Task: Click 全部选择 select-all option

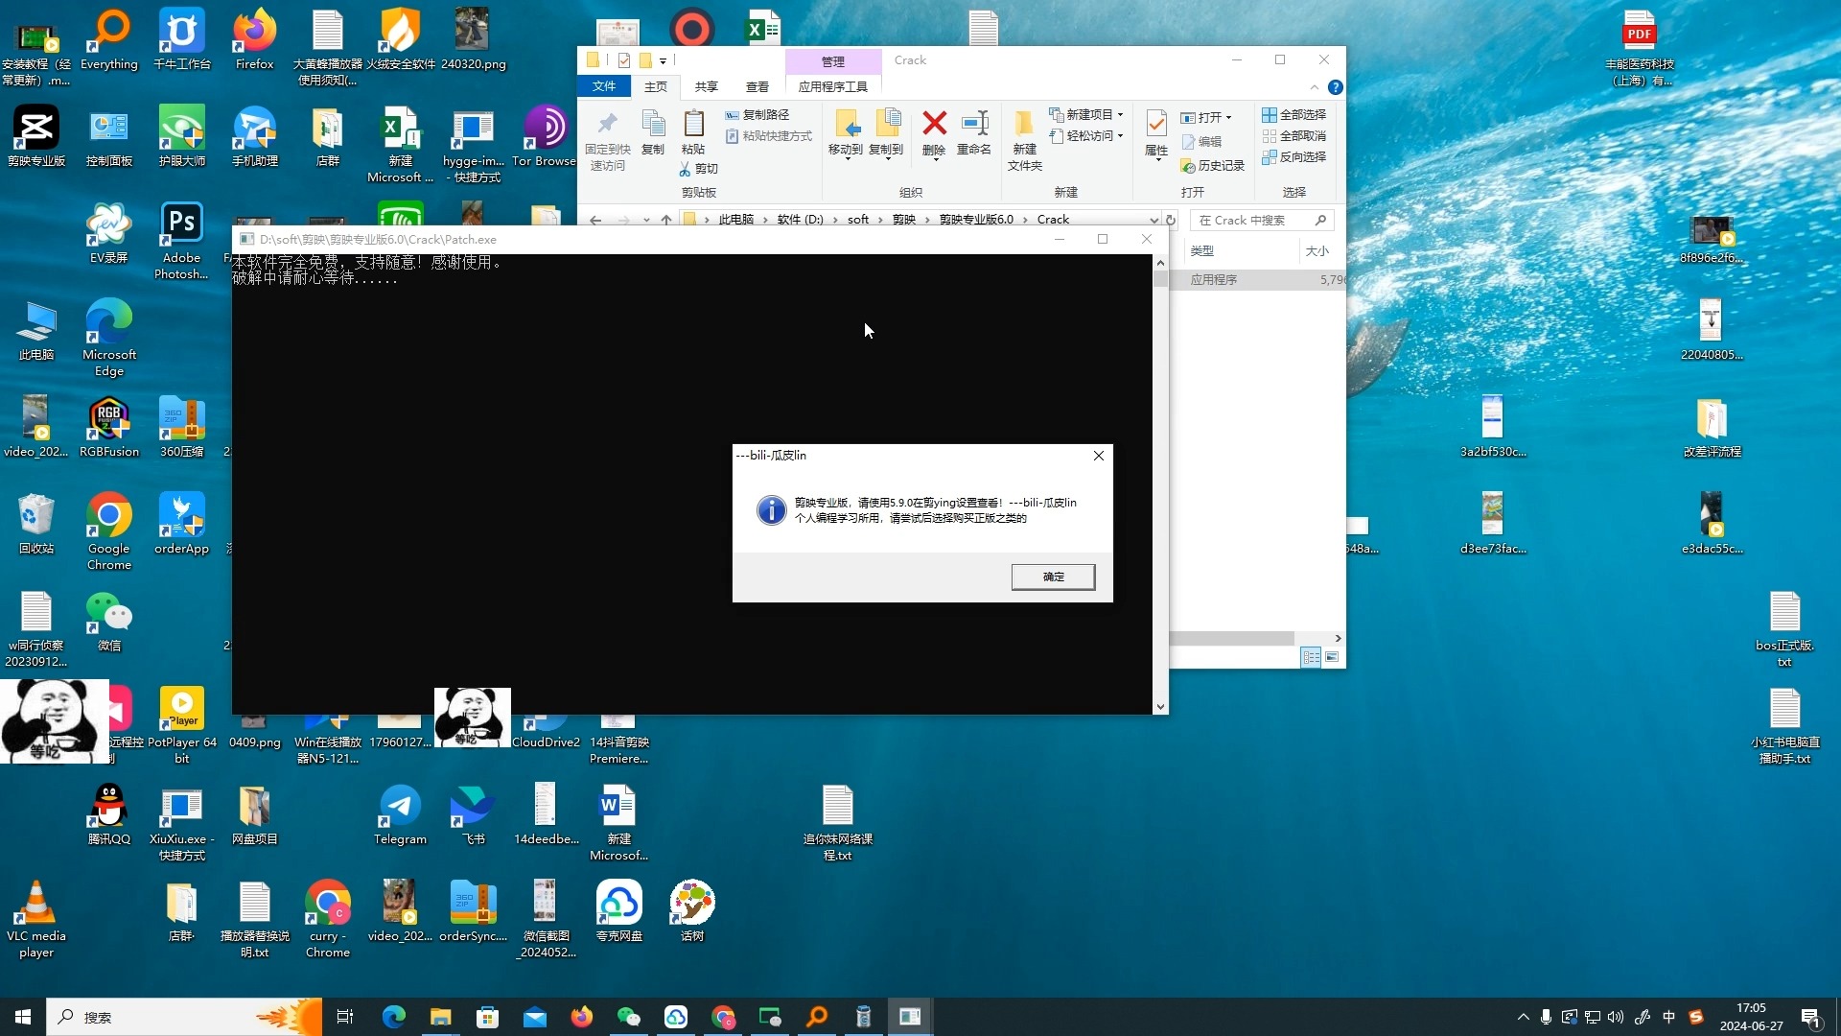Action: (x=1294, y=114)
